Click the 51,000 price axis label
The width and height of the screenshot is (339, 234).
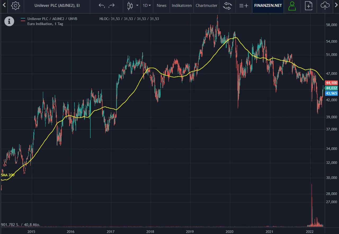(x=331, y=55)
